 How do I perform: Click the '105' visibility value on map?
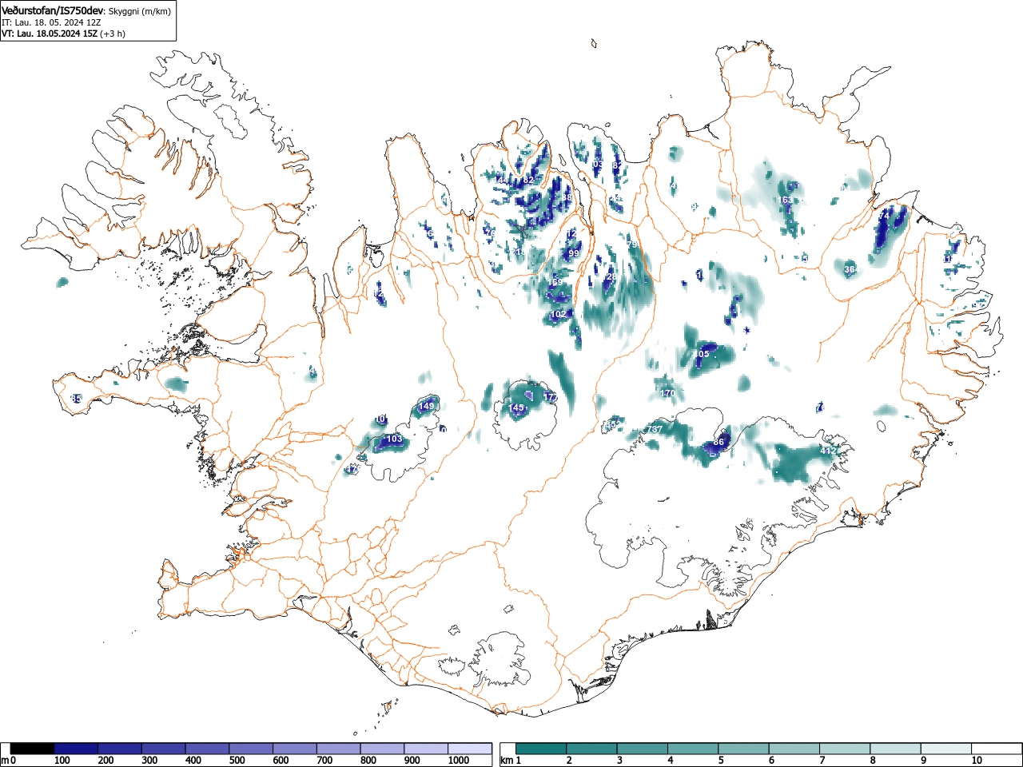click(702, 354)
